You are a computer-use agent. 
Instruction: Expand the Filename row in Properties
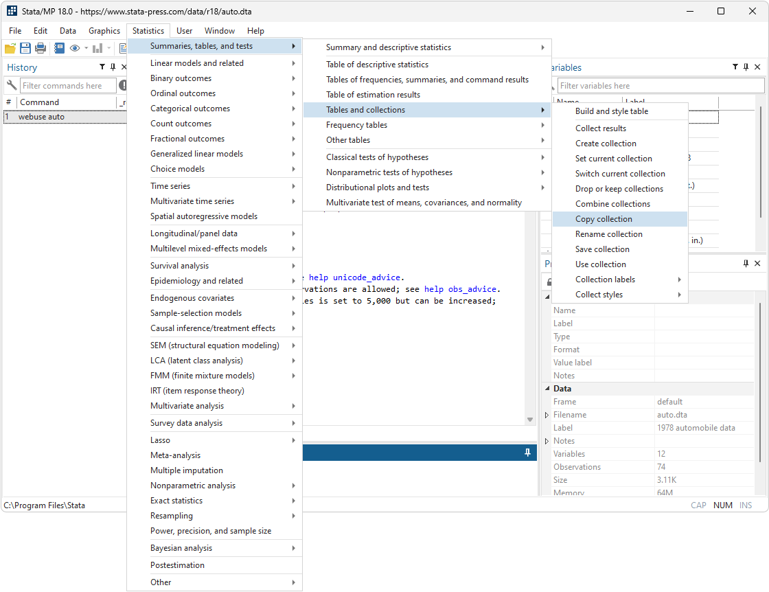click(547, 415)
